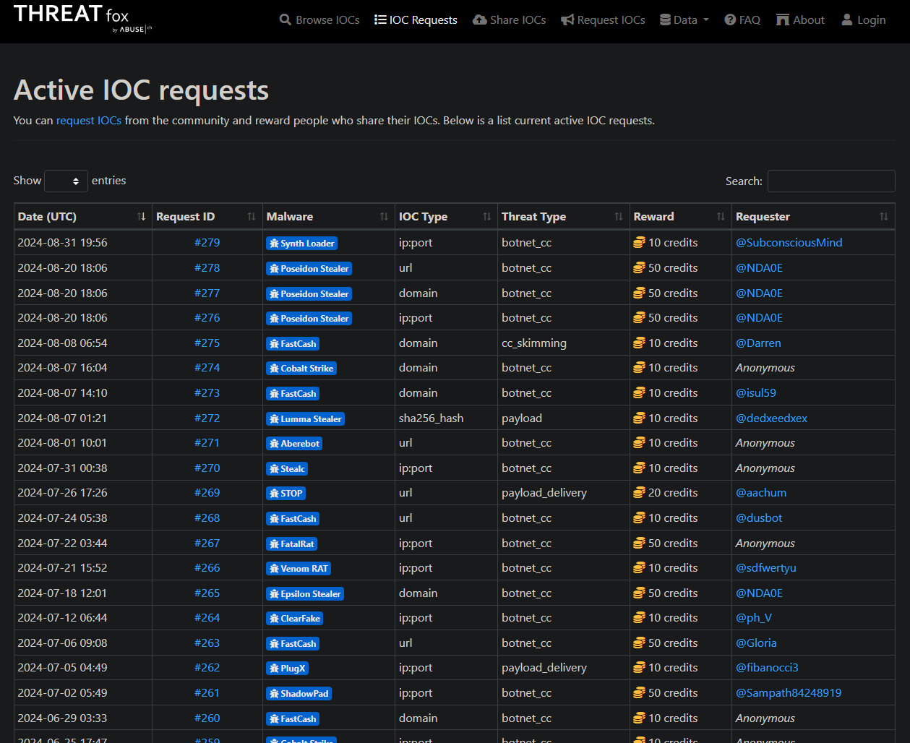This screenshot has height=743, width=910.
Task: Sort table by Date (UTC) column
Action: click(81, 217)
